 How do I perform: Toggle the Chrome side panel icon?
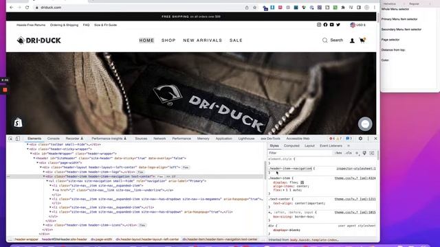(359, 8)
